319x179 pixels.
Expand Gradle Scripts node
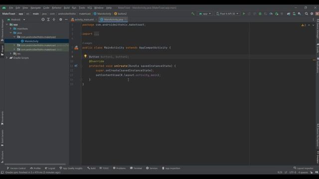(7, 58)
